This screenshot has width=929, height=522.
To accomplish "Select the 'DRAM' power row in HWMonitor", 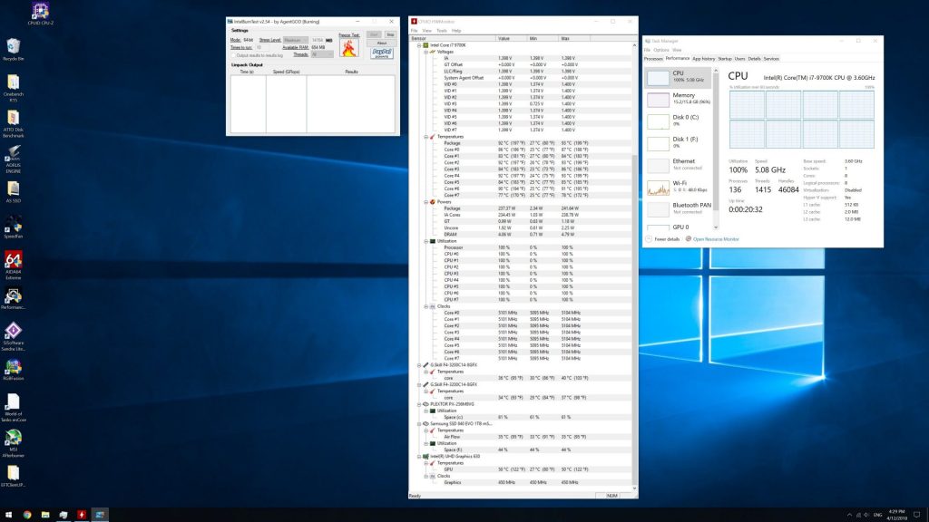I will pyautogui.click(x=523, y=235).
